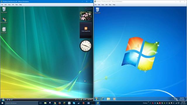
Task: Click the Windows 7 taskbar clock
Action: click(182, 99)
